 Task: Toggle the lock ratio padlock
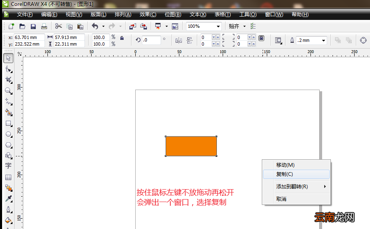[x=122, y=38]
